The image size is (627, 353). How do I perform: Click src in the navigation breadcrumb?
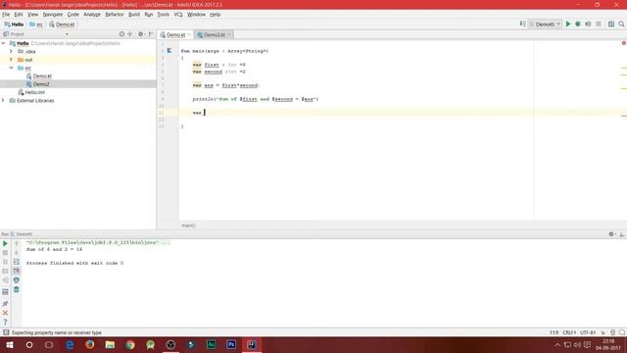pos(36,25)
